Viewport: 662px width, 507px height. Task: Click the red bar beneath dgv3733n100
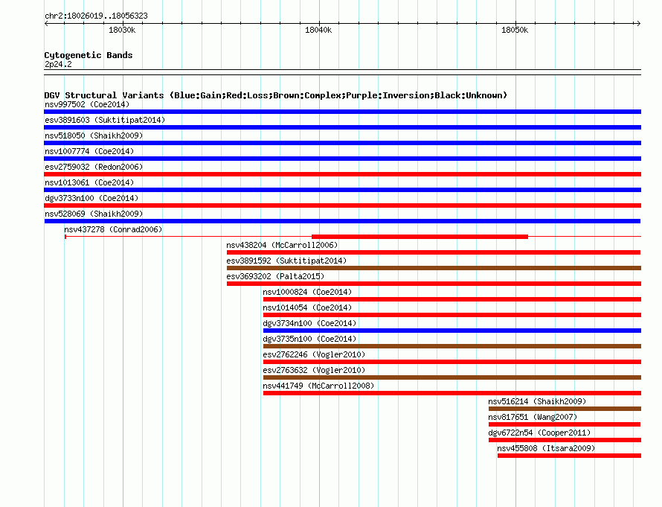pyautogui.click(x=342, y=205)
